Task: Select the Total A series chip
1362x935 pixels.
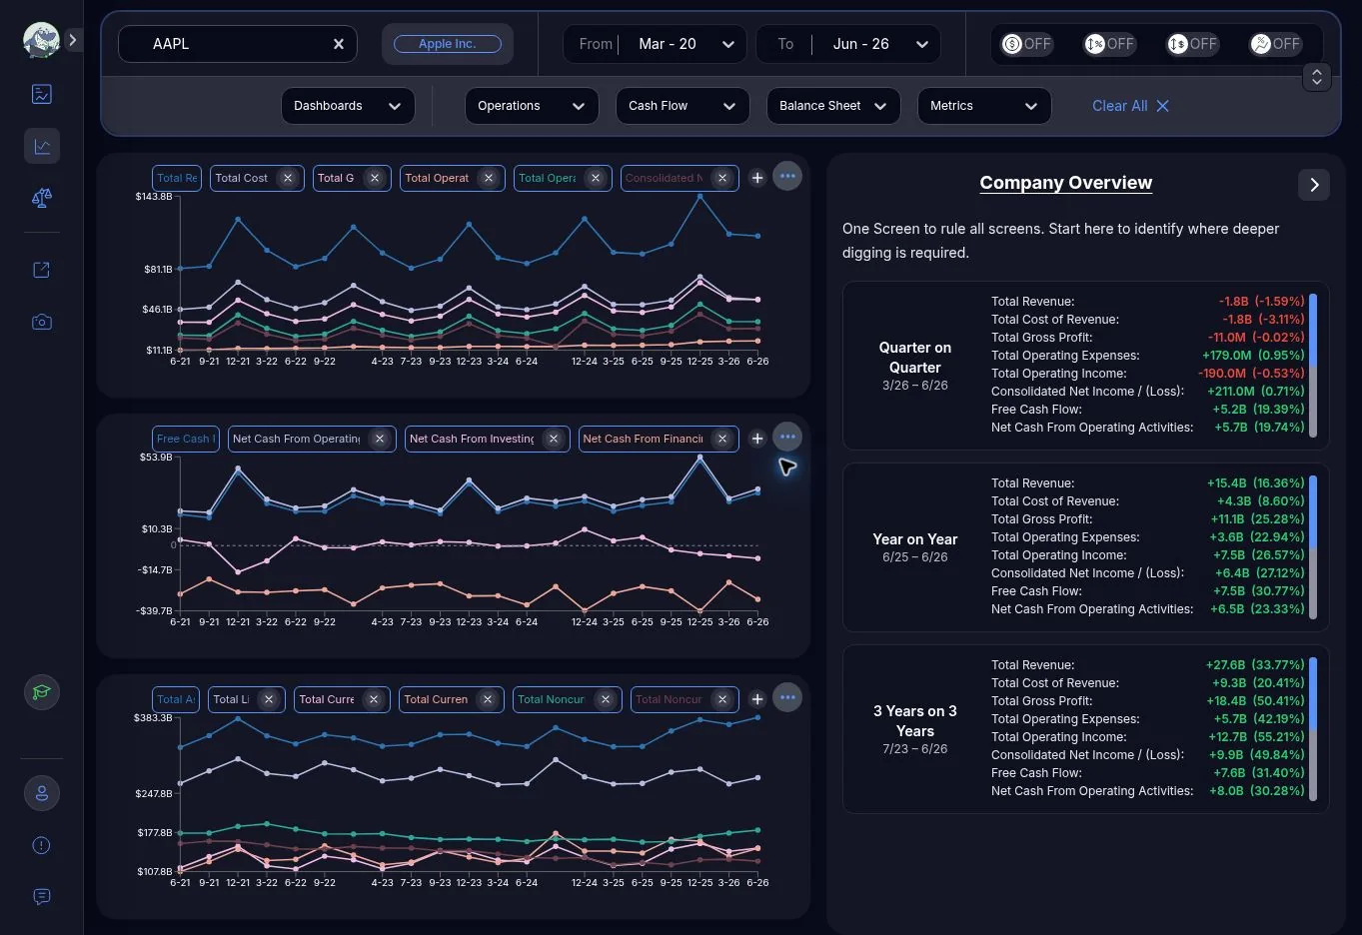Action: (176, 699)
